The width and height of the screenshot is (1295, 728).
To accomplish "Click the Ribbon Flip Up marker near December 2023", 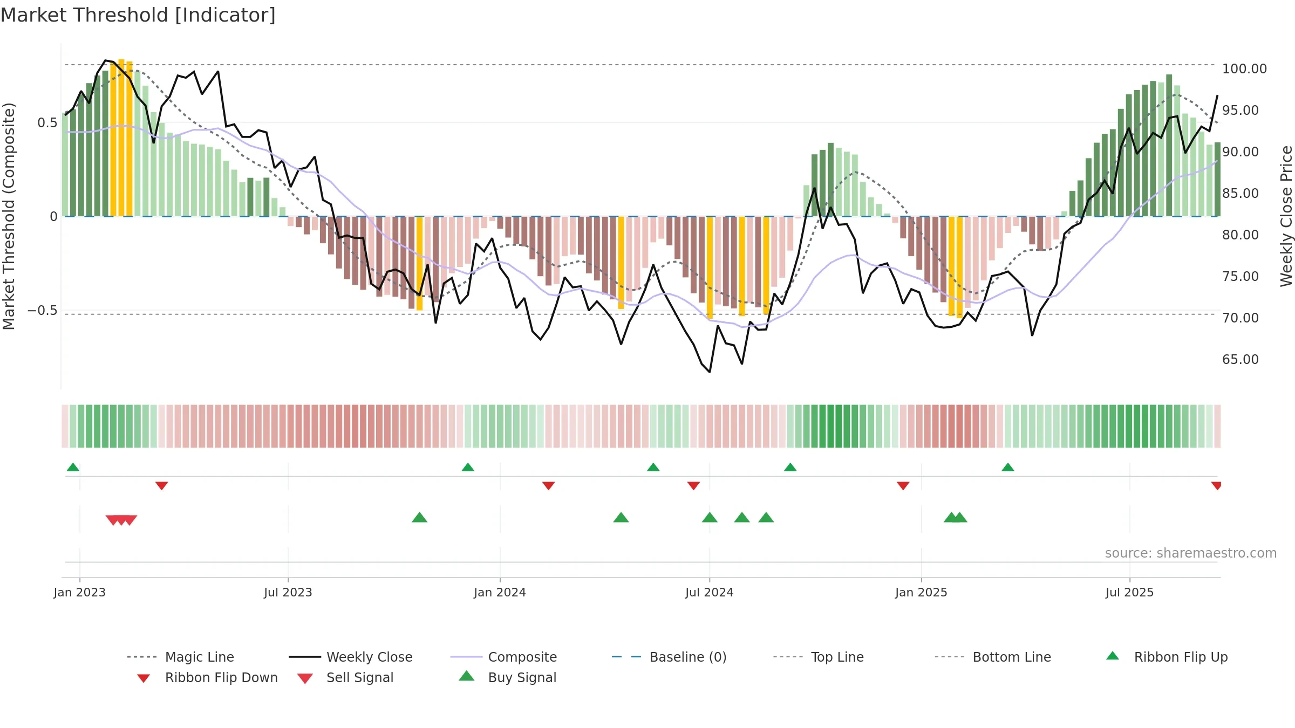I will (x=468, y=467).
